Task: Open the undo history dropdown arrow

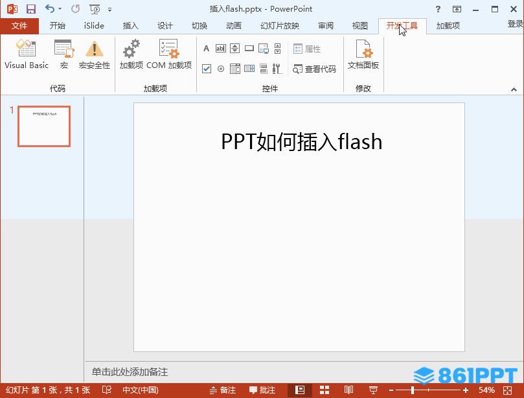Action: [x=60, y=9]
